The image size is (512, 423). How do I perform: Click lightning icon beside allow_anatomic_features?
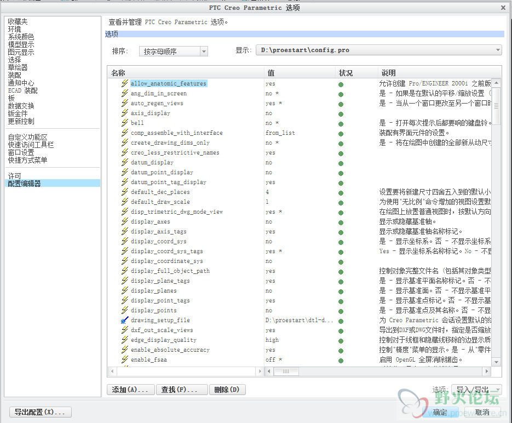point(125,83)
